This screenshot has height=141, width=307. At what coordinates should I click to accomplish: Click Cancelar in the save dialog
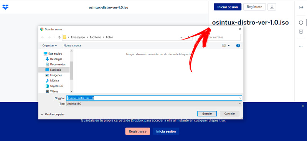click(x=229, y=114)
